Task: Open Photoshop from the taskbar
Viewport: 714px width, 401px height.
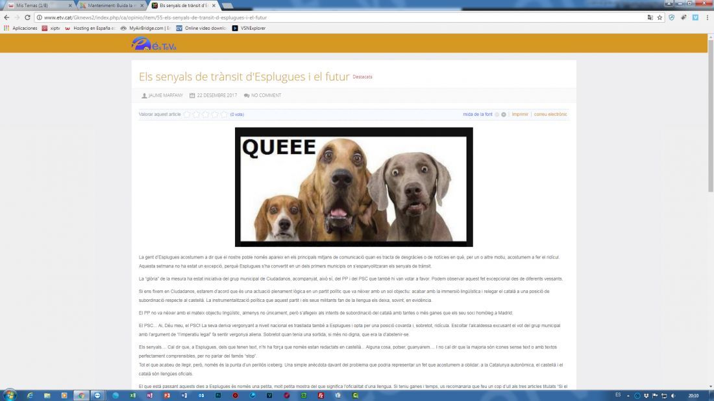Action: [x=218, y=396]
